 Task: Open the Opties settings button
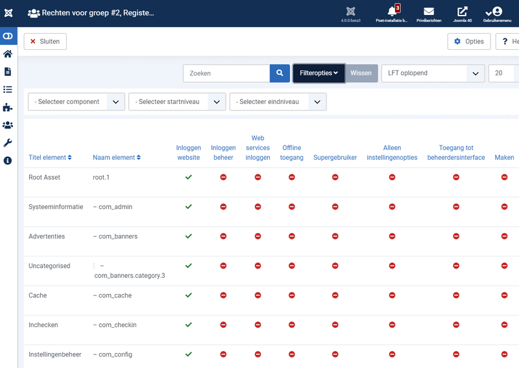click(x=469, y=42)
